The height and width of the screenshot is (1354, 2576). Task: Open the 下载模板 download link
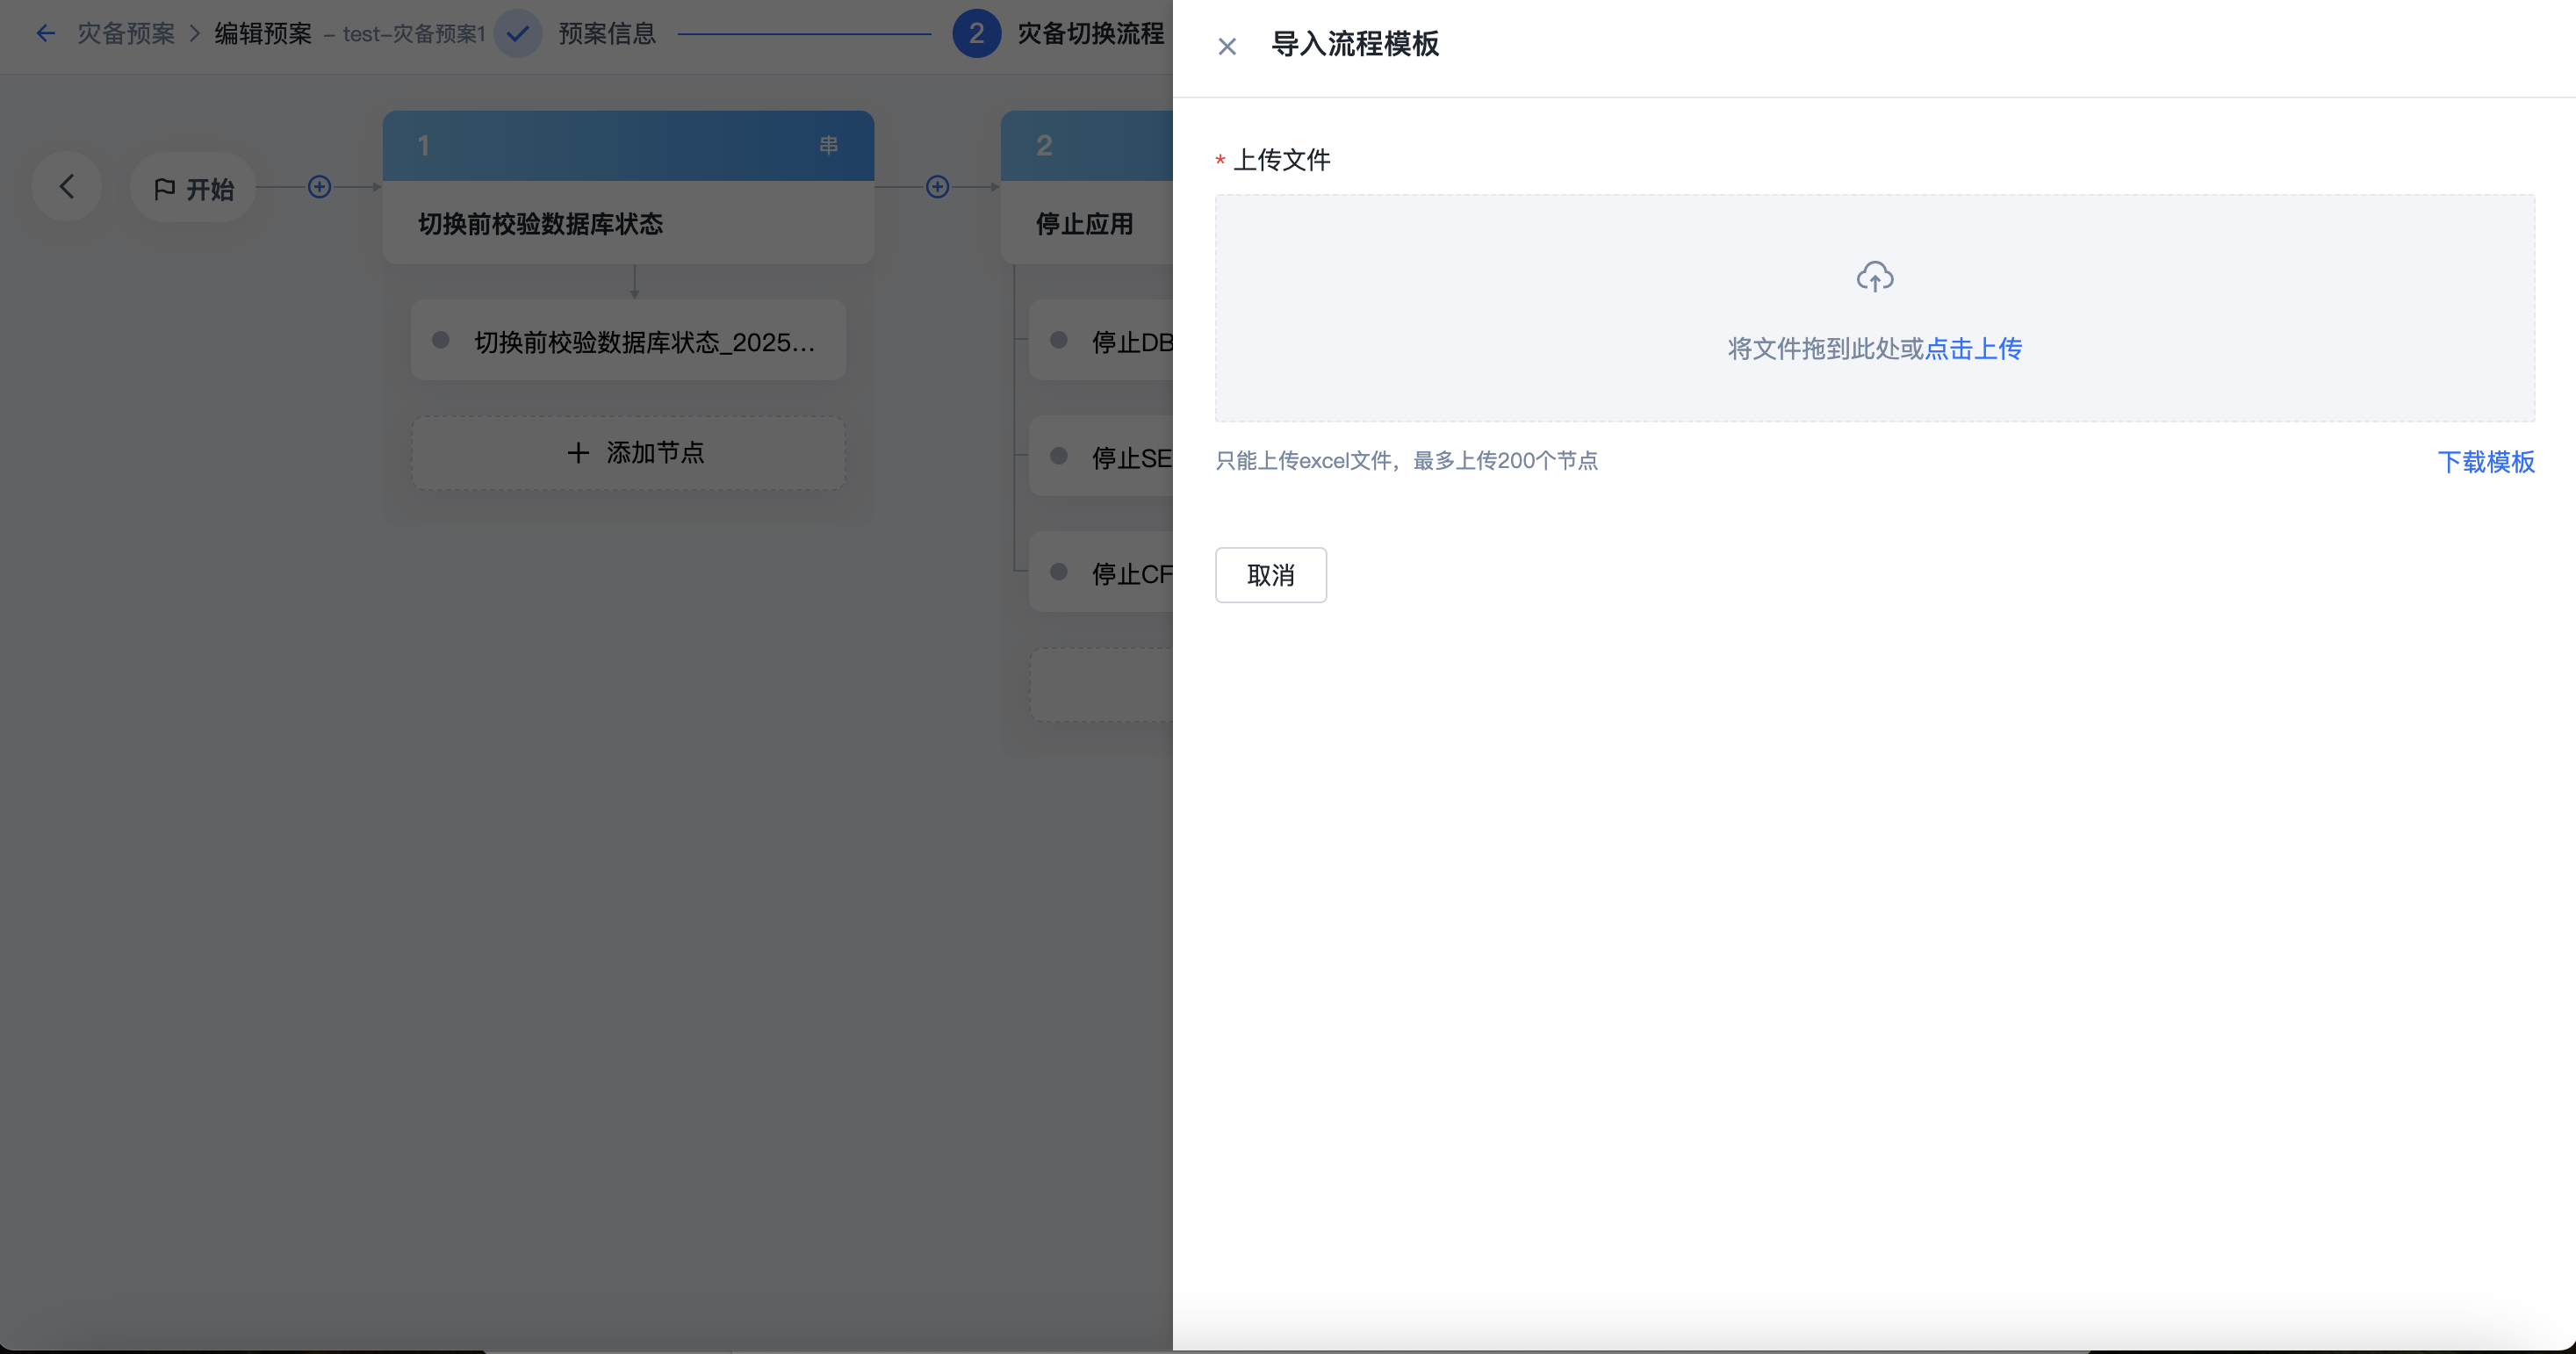[x=2485, y=461]
